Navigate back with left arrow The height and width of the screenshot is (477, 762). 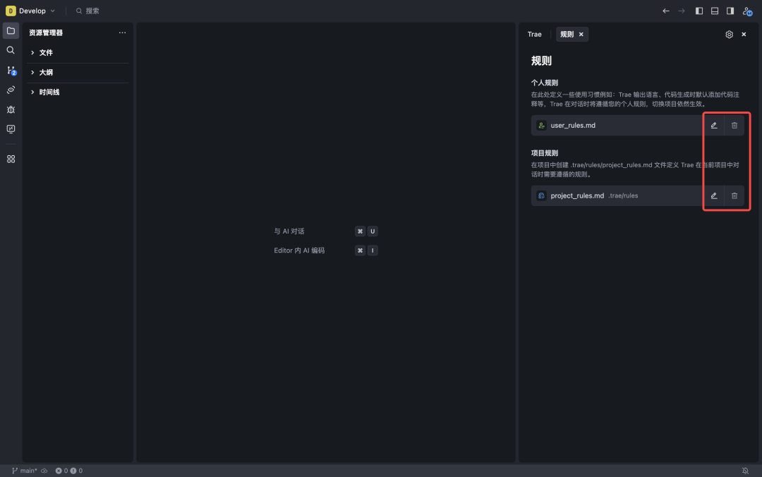tap(666, 11)
